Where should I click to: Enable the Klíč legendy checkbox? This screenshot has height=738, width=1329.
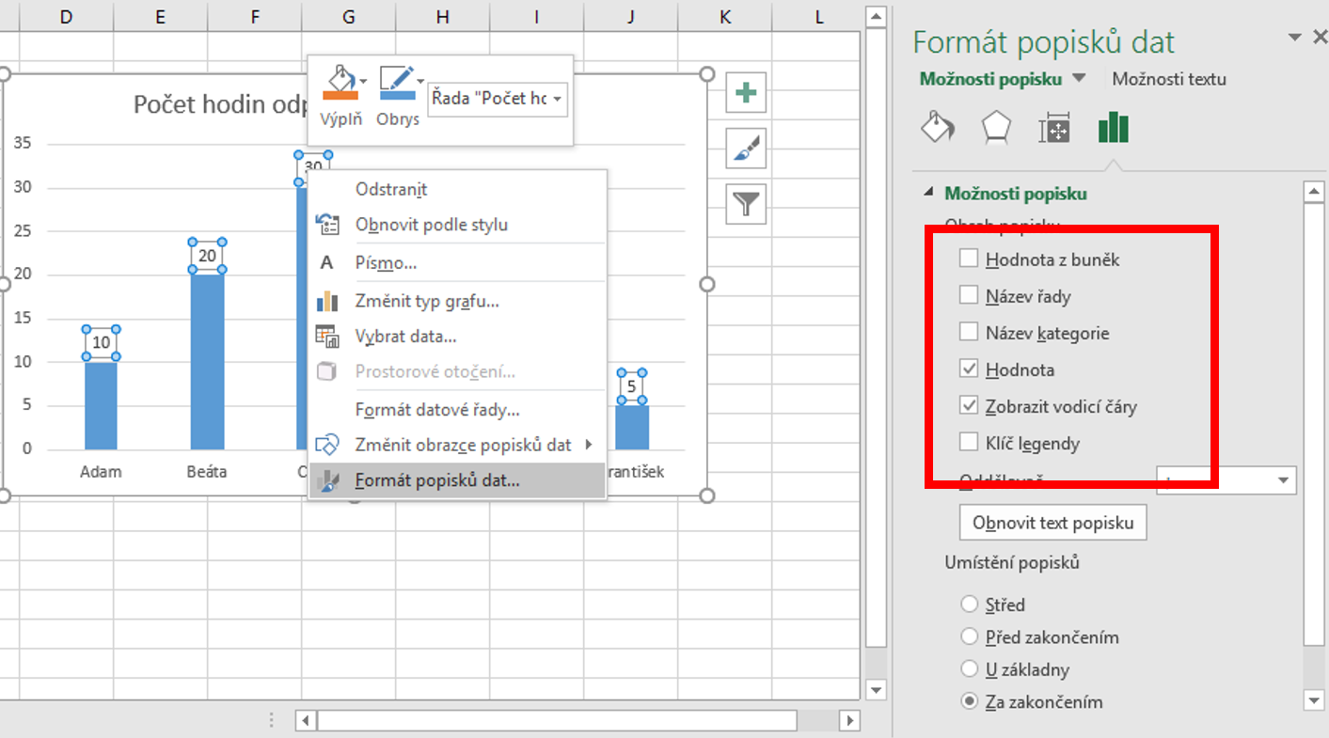tap(969, 442)
